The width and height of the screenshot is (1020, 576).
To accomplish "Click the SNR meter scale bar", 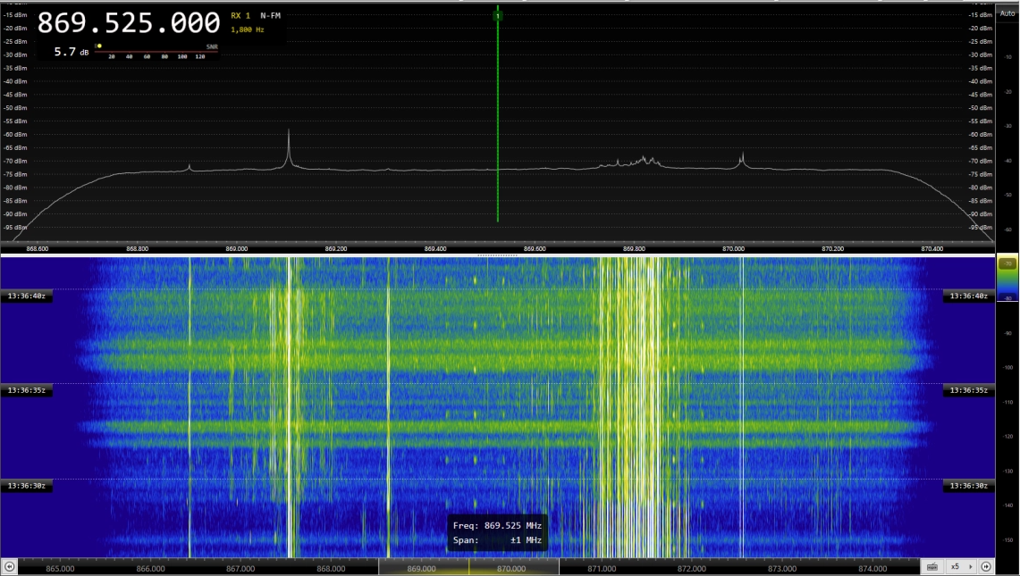I will 156,52.
